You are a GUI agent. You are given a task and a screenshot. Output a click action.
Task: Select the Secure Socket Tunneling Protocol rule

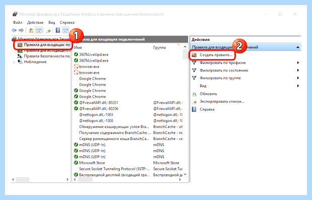[x=114, y=169]
